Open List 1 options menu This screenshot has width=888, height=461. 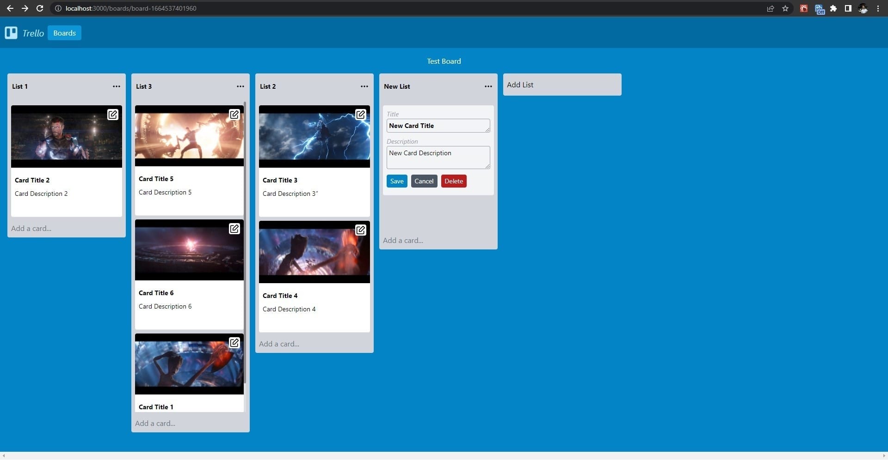117,86
